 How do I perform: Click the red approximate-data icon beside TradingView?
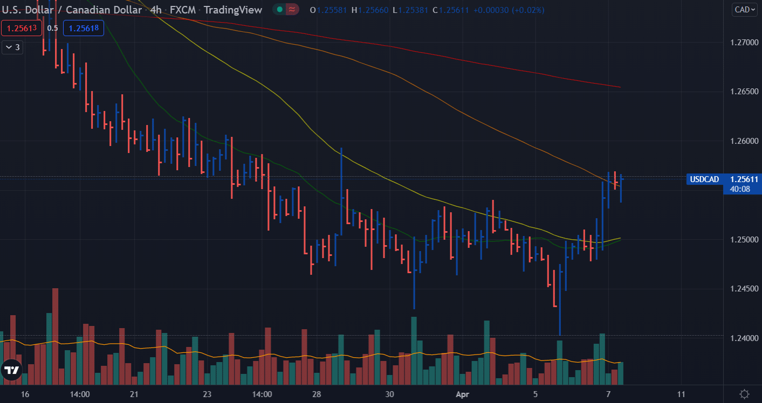(x=293, y=10)
